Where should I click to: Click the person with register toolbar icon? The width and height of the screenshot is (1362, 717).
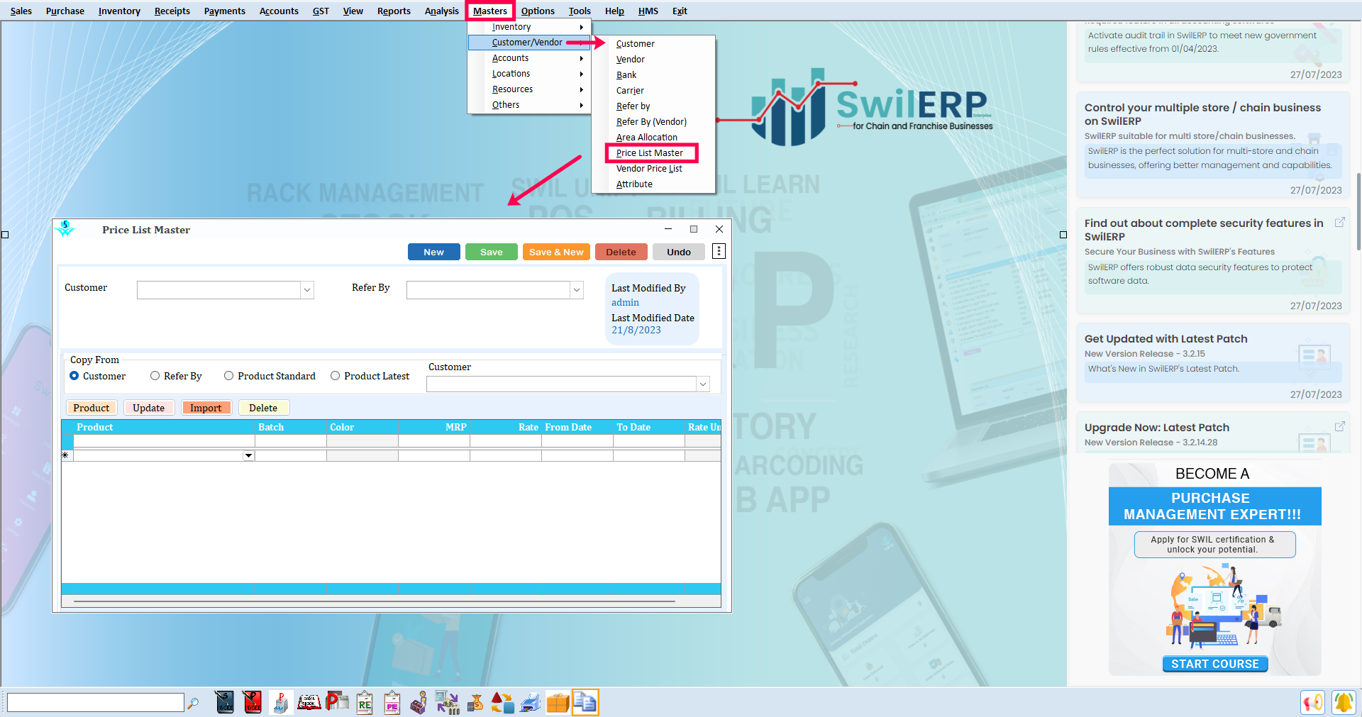[419, 702]
